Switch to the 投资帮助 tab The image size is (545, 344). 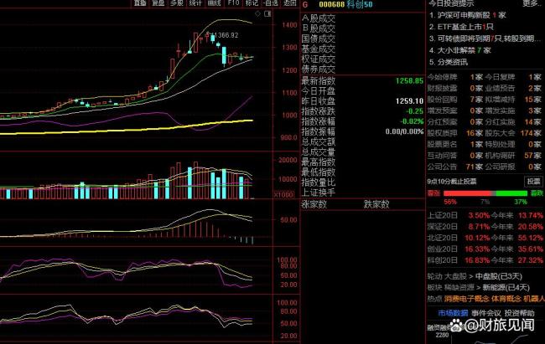pyautogui.click(x=519, y=313)
